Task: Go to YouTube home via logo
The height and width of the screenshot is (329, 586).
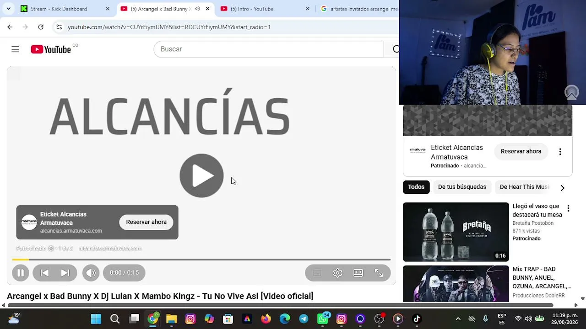Action: (x=51, y=49)
